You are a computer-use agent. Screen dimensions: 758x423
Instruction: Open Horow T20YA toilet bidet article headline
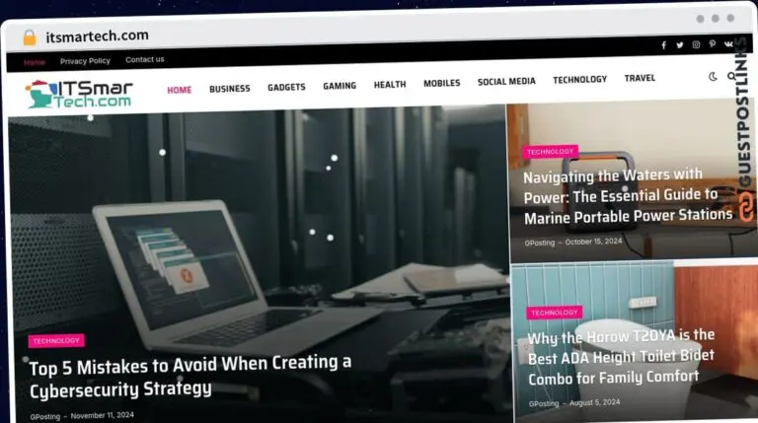[x=621, y=357]
